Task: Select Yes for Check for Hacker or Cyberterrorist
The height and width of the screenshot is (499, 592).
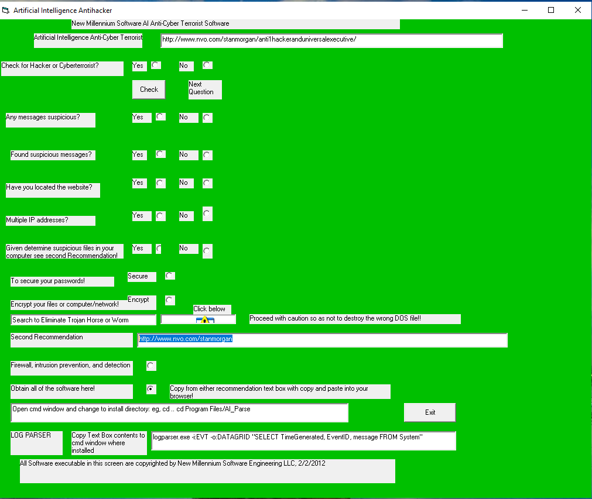Action: 156,66
